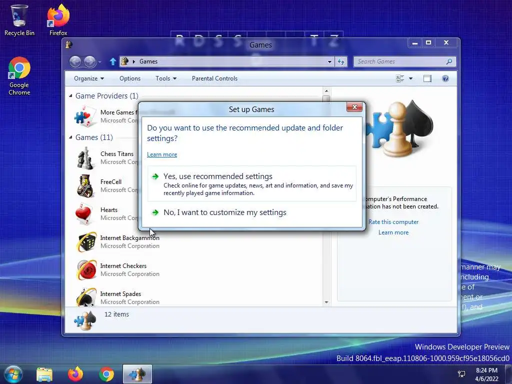Open Parental Controls

214,78
